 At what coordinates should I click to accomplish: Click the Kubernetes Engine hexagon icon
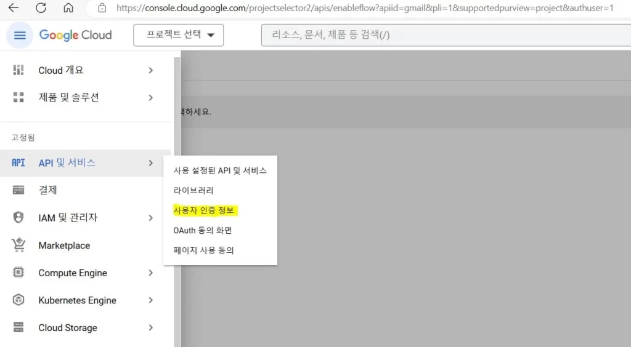(x=18, y=300)
